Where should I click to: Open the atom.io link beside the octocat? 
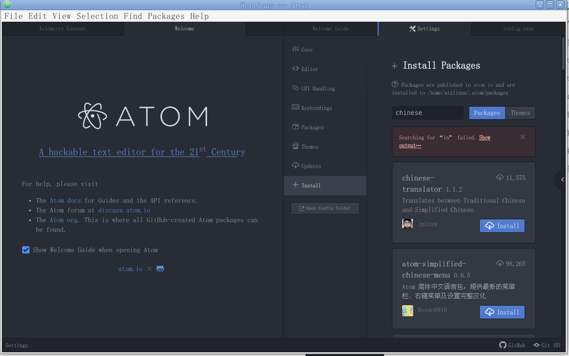click(x=130, y=269)
